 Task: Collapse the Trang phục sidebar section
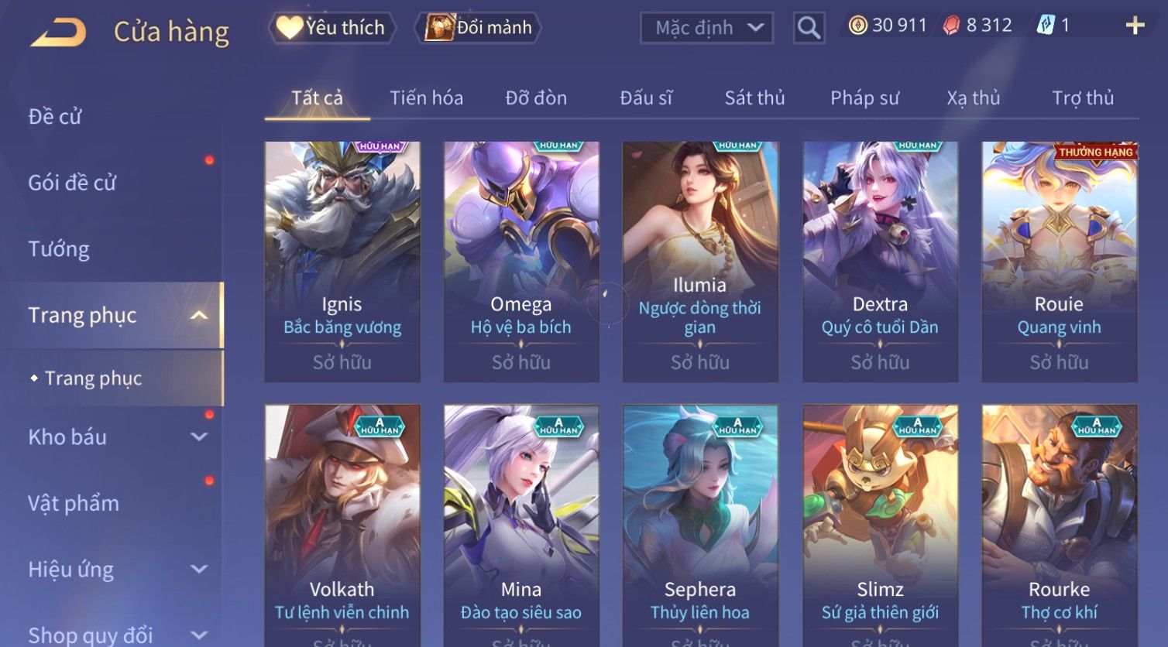tap(199, 315)
